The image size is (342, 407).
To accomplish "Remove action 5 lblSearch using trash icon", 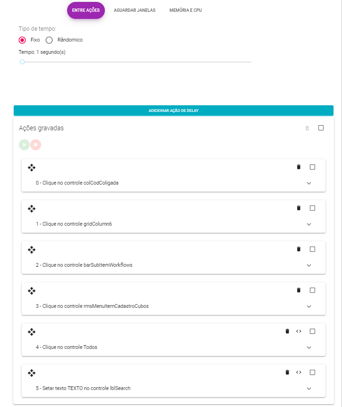I will pyautogui.click(x=287, y=373).
